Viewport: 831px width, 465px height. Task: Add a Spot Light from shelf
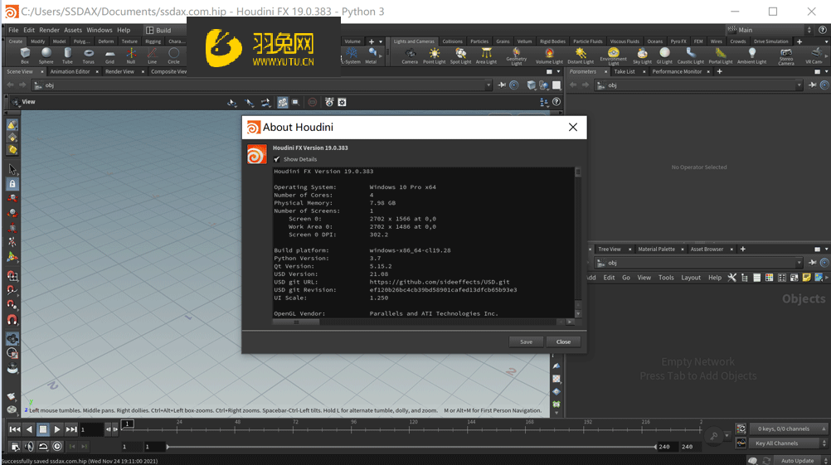(x=460, y=55)
